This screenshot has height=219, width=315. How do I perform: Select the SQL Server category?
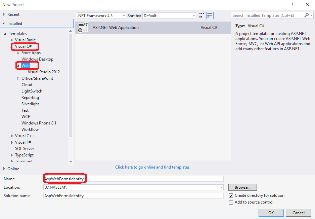click(25, 149)
